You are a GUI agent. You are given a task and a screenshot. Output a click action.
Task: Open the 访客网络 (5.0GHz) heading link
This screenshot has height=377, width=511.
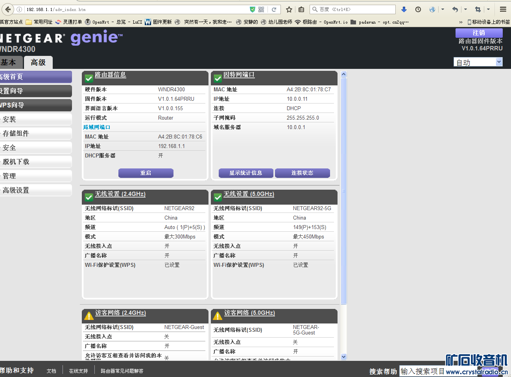pos(249,313)
